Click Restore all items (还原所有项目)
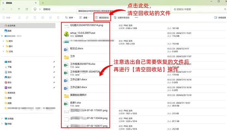This screenshot has height=131, width=227. pyautogui.click(x=122, y=17)
